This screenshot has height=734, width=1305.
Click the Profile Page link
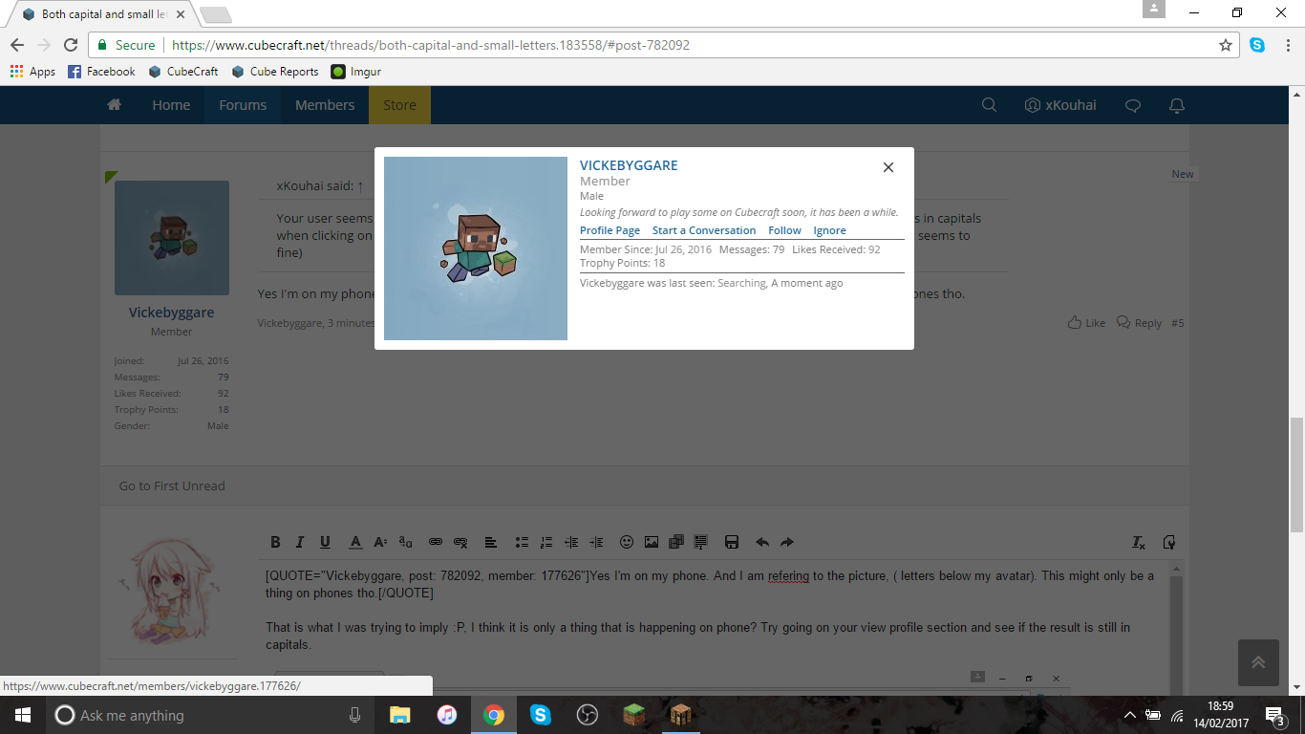click(x=610, y=230)
